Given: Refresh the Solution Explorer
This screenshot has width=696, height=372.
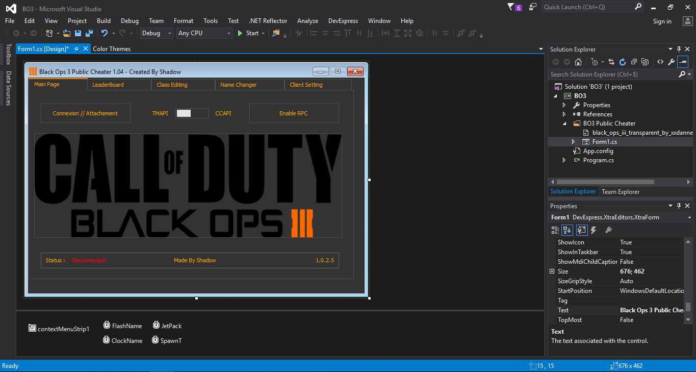Looking at the screenshot, I should coord(623,62).
